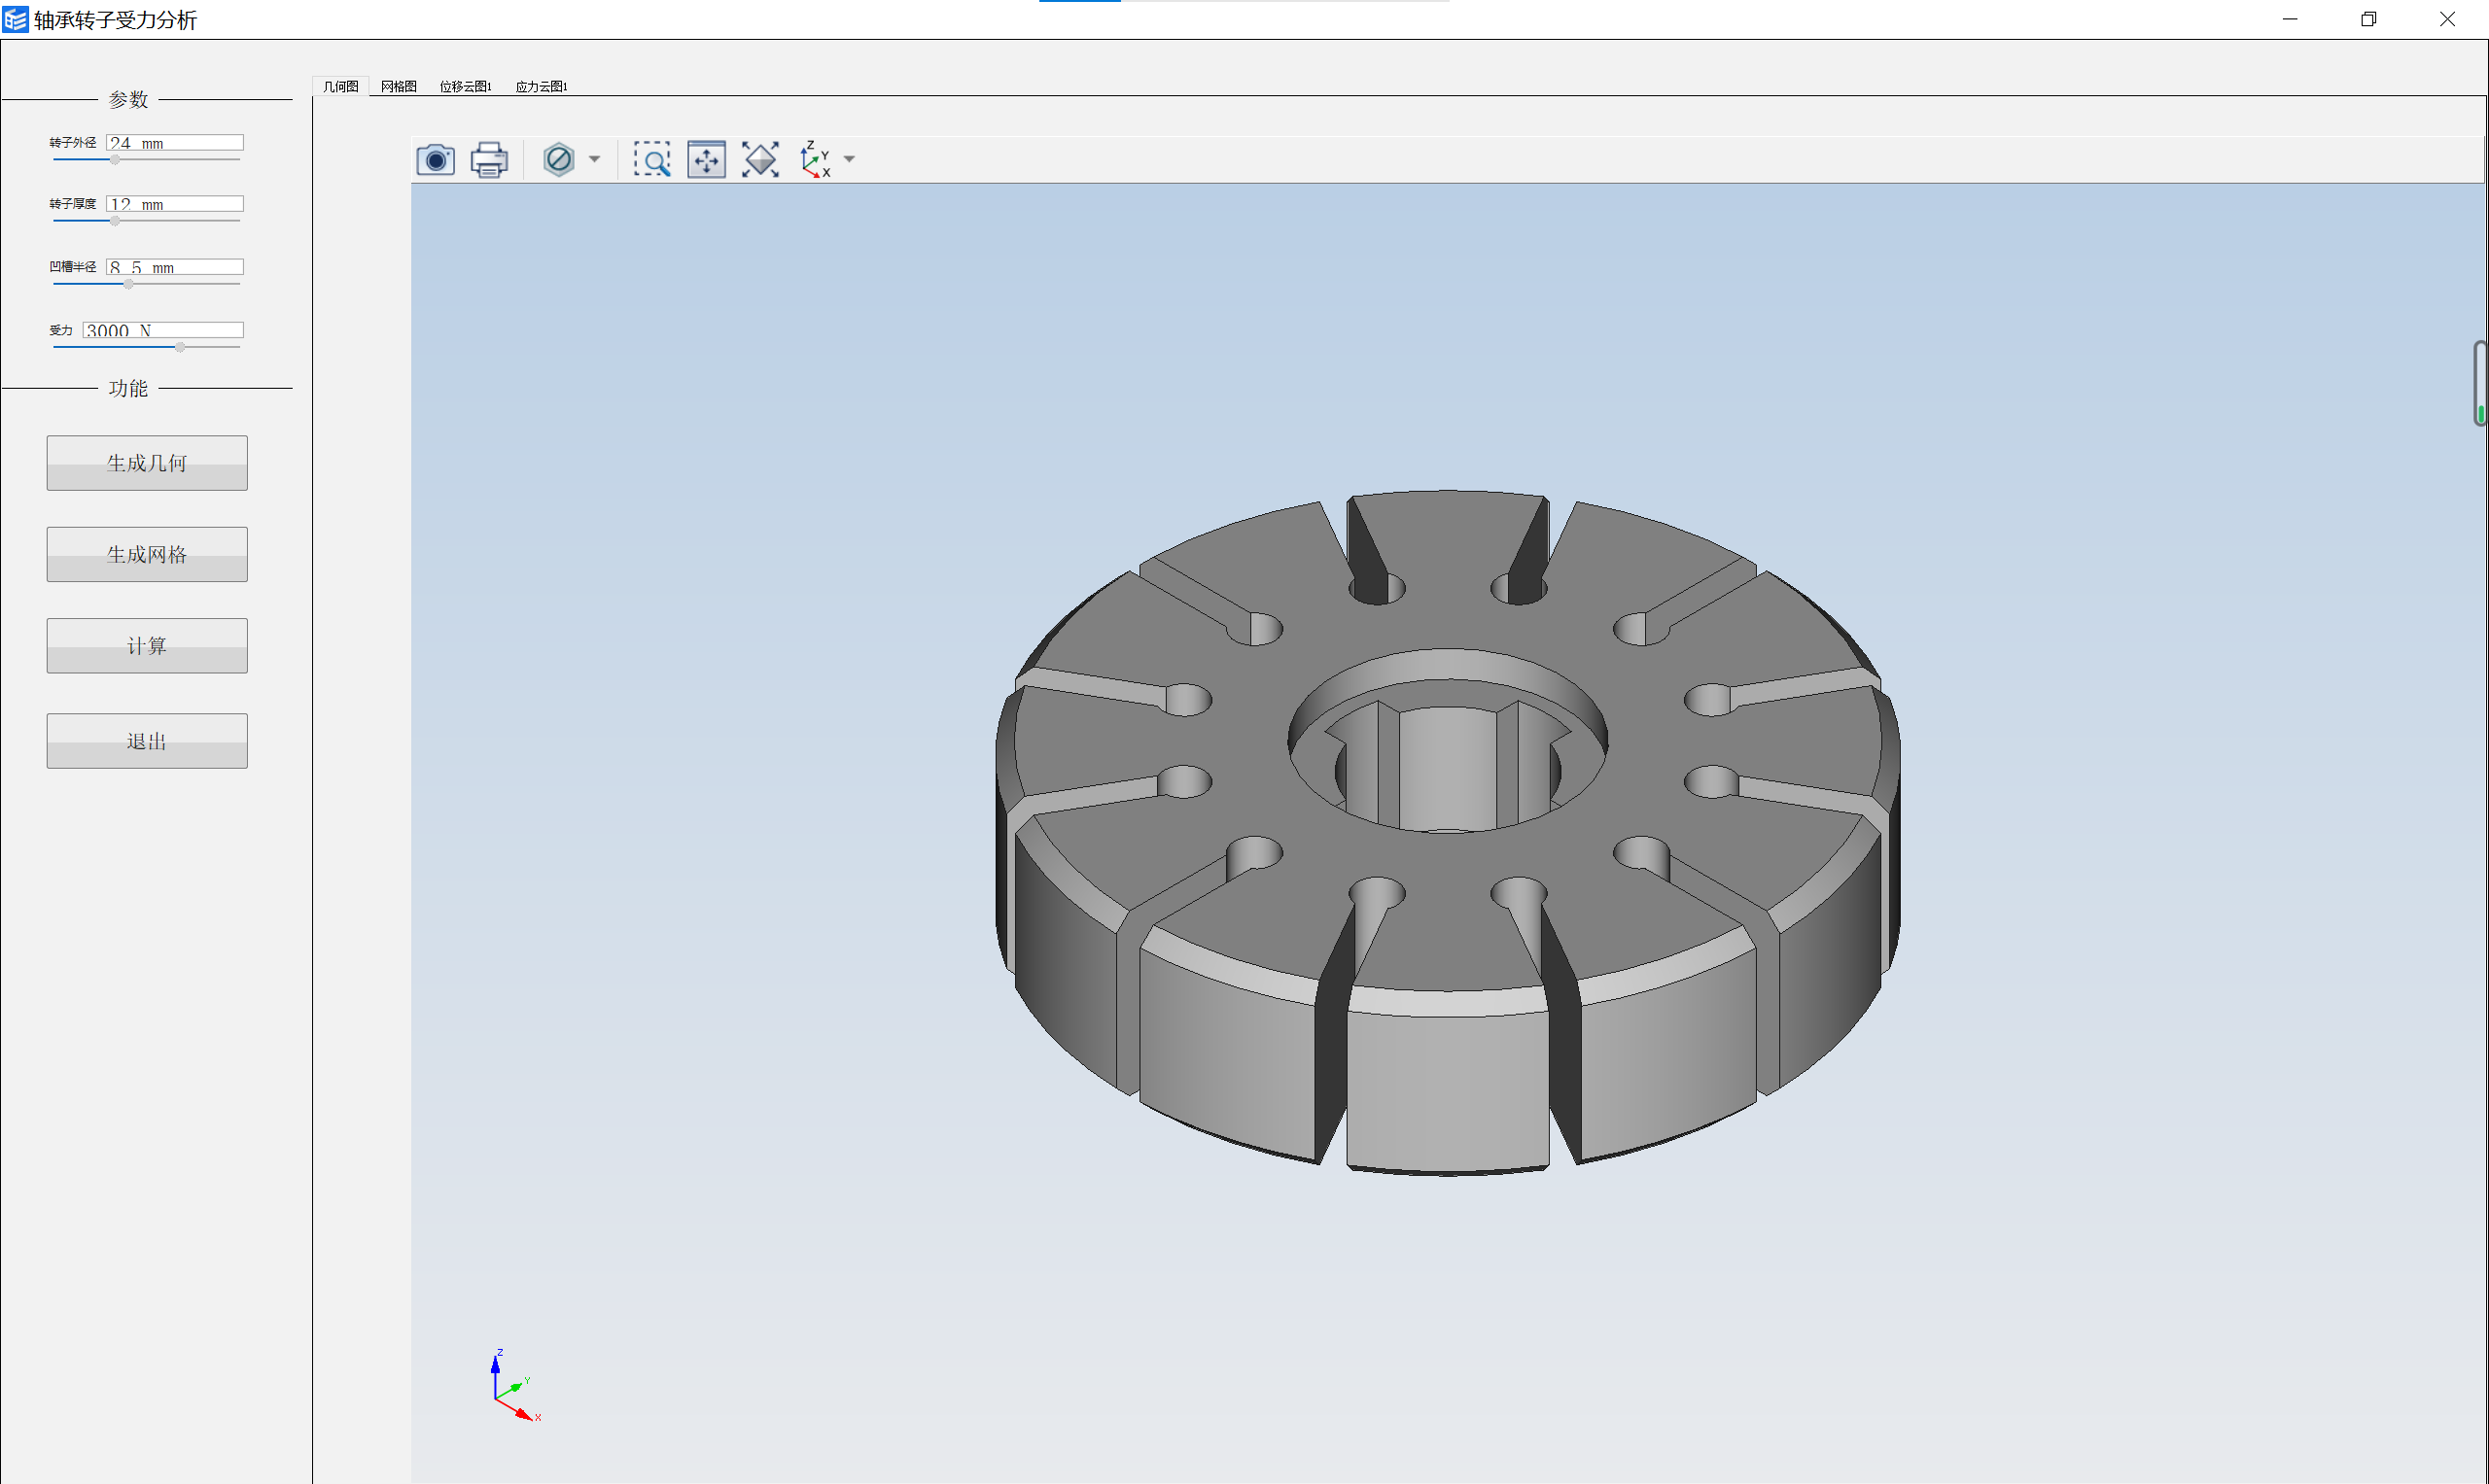This screenshot has width=2489, height=1484.
Task: Click the 生成网格 button
Action: [149, 553]
